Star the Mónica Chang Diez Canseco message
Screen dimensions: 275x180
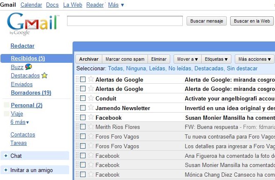click(x=91, y=174)
